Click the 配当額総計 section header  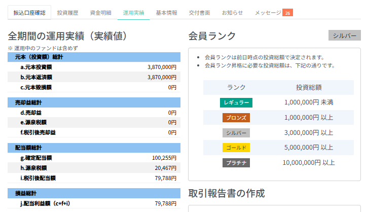[94, 148]
